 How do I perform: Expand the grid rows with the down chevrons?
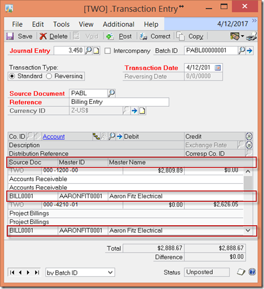249,145
